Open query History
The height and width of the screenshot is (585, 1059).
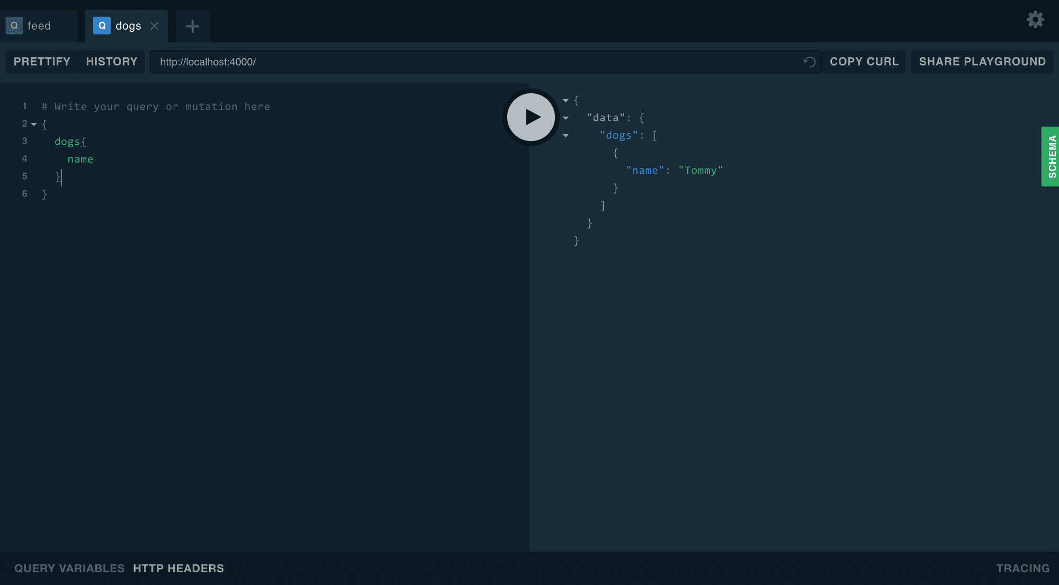tap(112, 61)
